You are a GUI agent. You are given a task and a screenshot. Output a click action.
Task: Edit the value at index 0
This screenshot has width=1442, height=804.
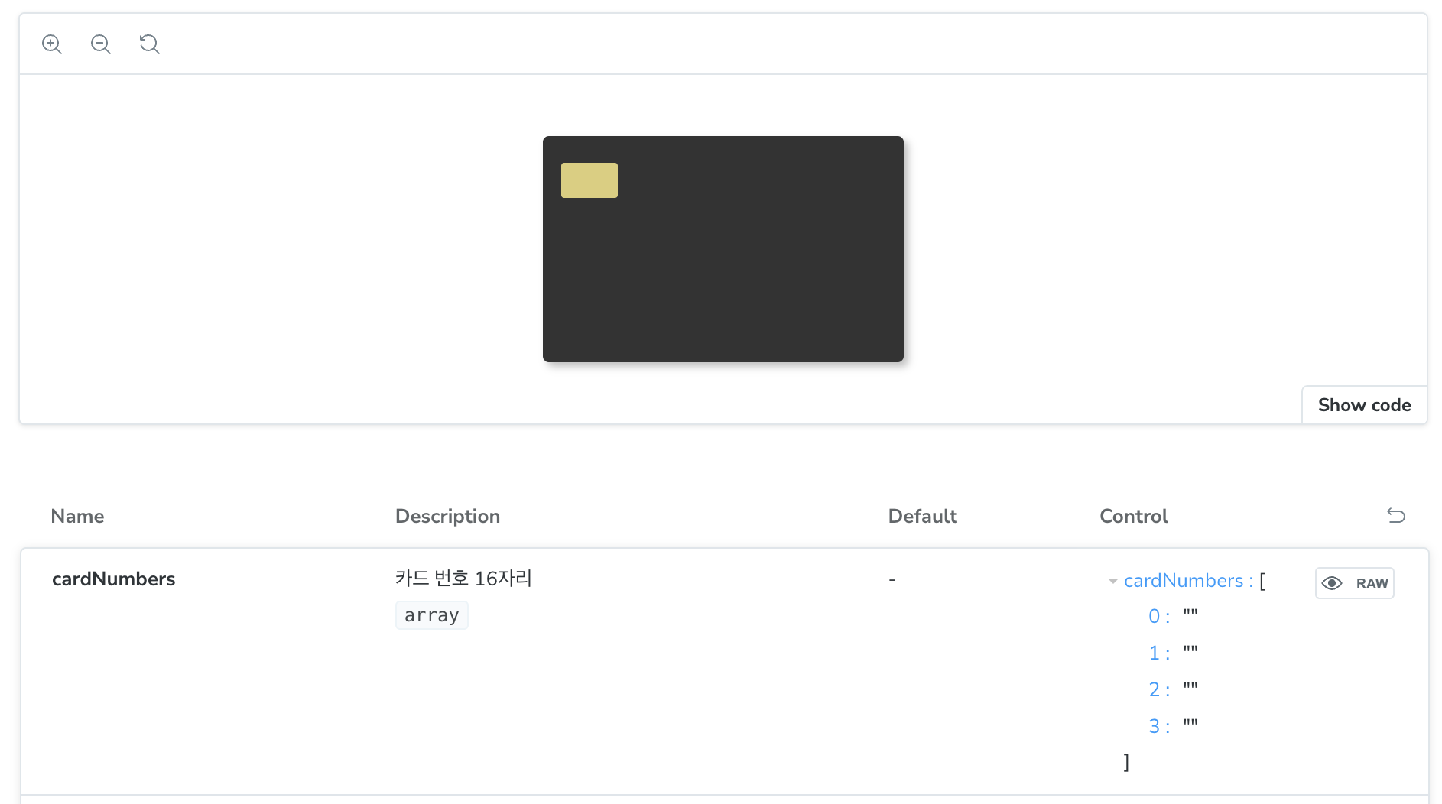(1190, 615)
